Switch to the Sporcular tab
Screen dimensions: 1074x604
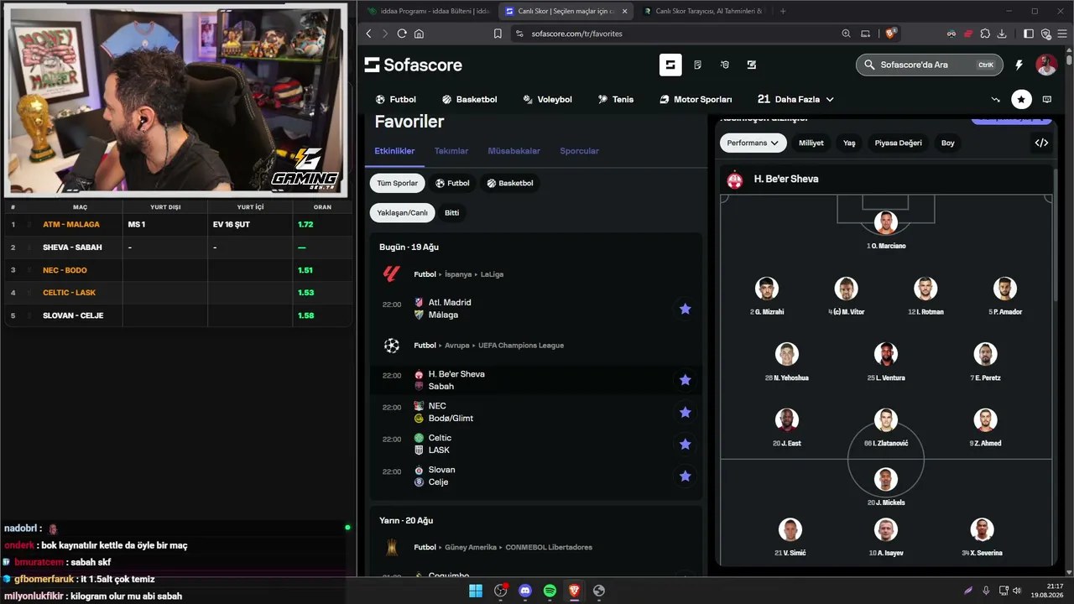pyautogui.click(x=579, y=151)
